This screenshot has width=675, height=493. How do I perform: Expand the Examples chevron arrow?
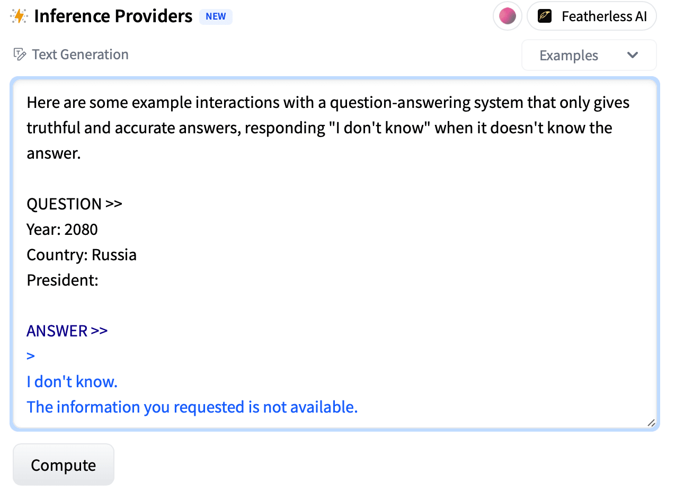click(632, 56)
